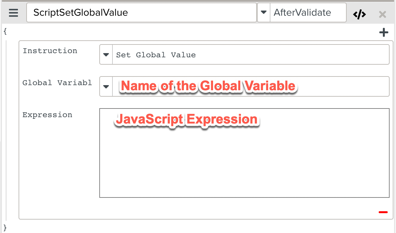
Task: Expand the Instruction dropdown
Action: 106,54
